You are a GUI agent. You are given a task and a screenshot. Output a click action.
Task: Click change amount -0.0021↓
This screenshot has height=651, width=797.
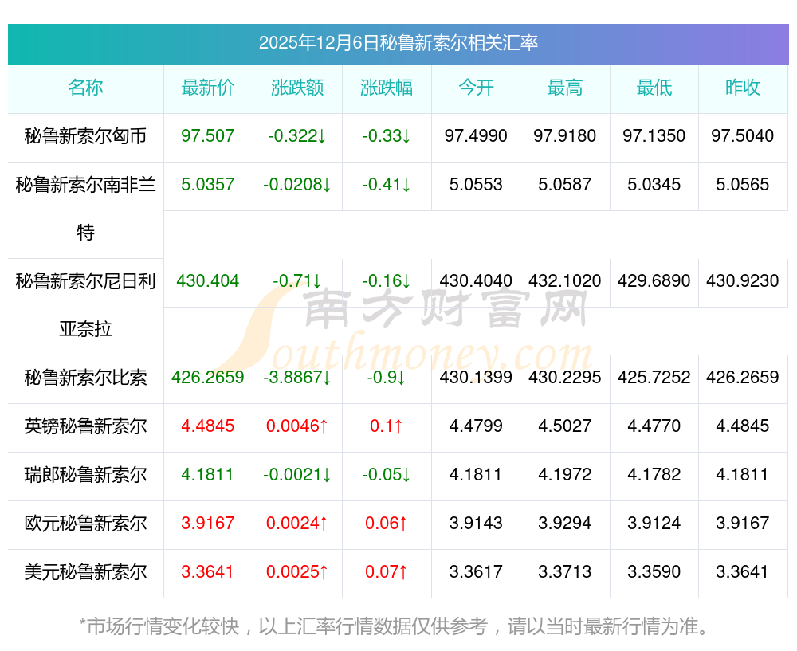tap(297, 475)
